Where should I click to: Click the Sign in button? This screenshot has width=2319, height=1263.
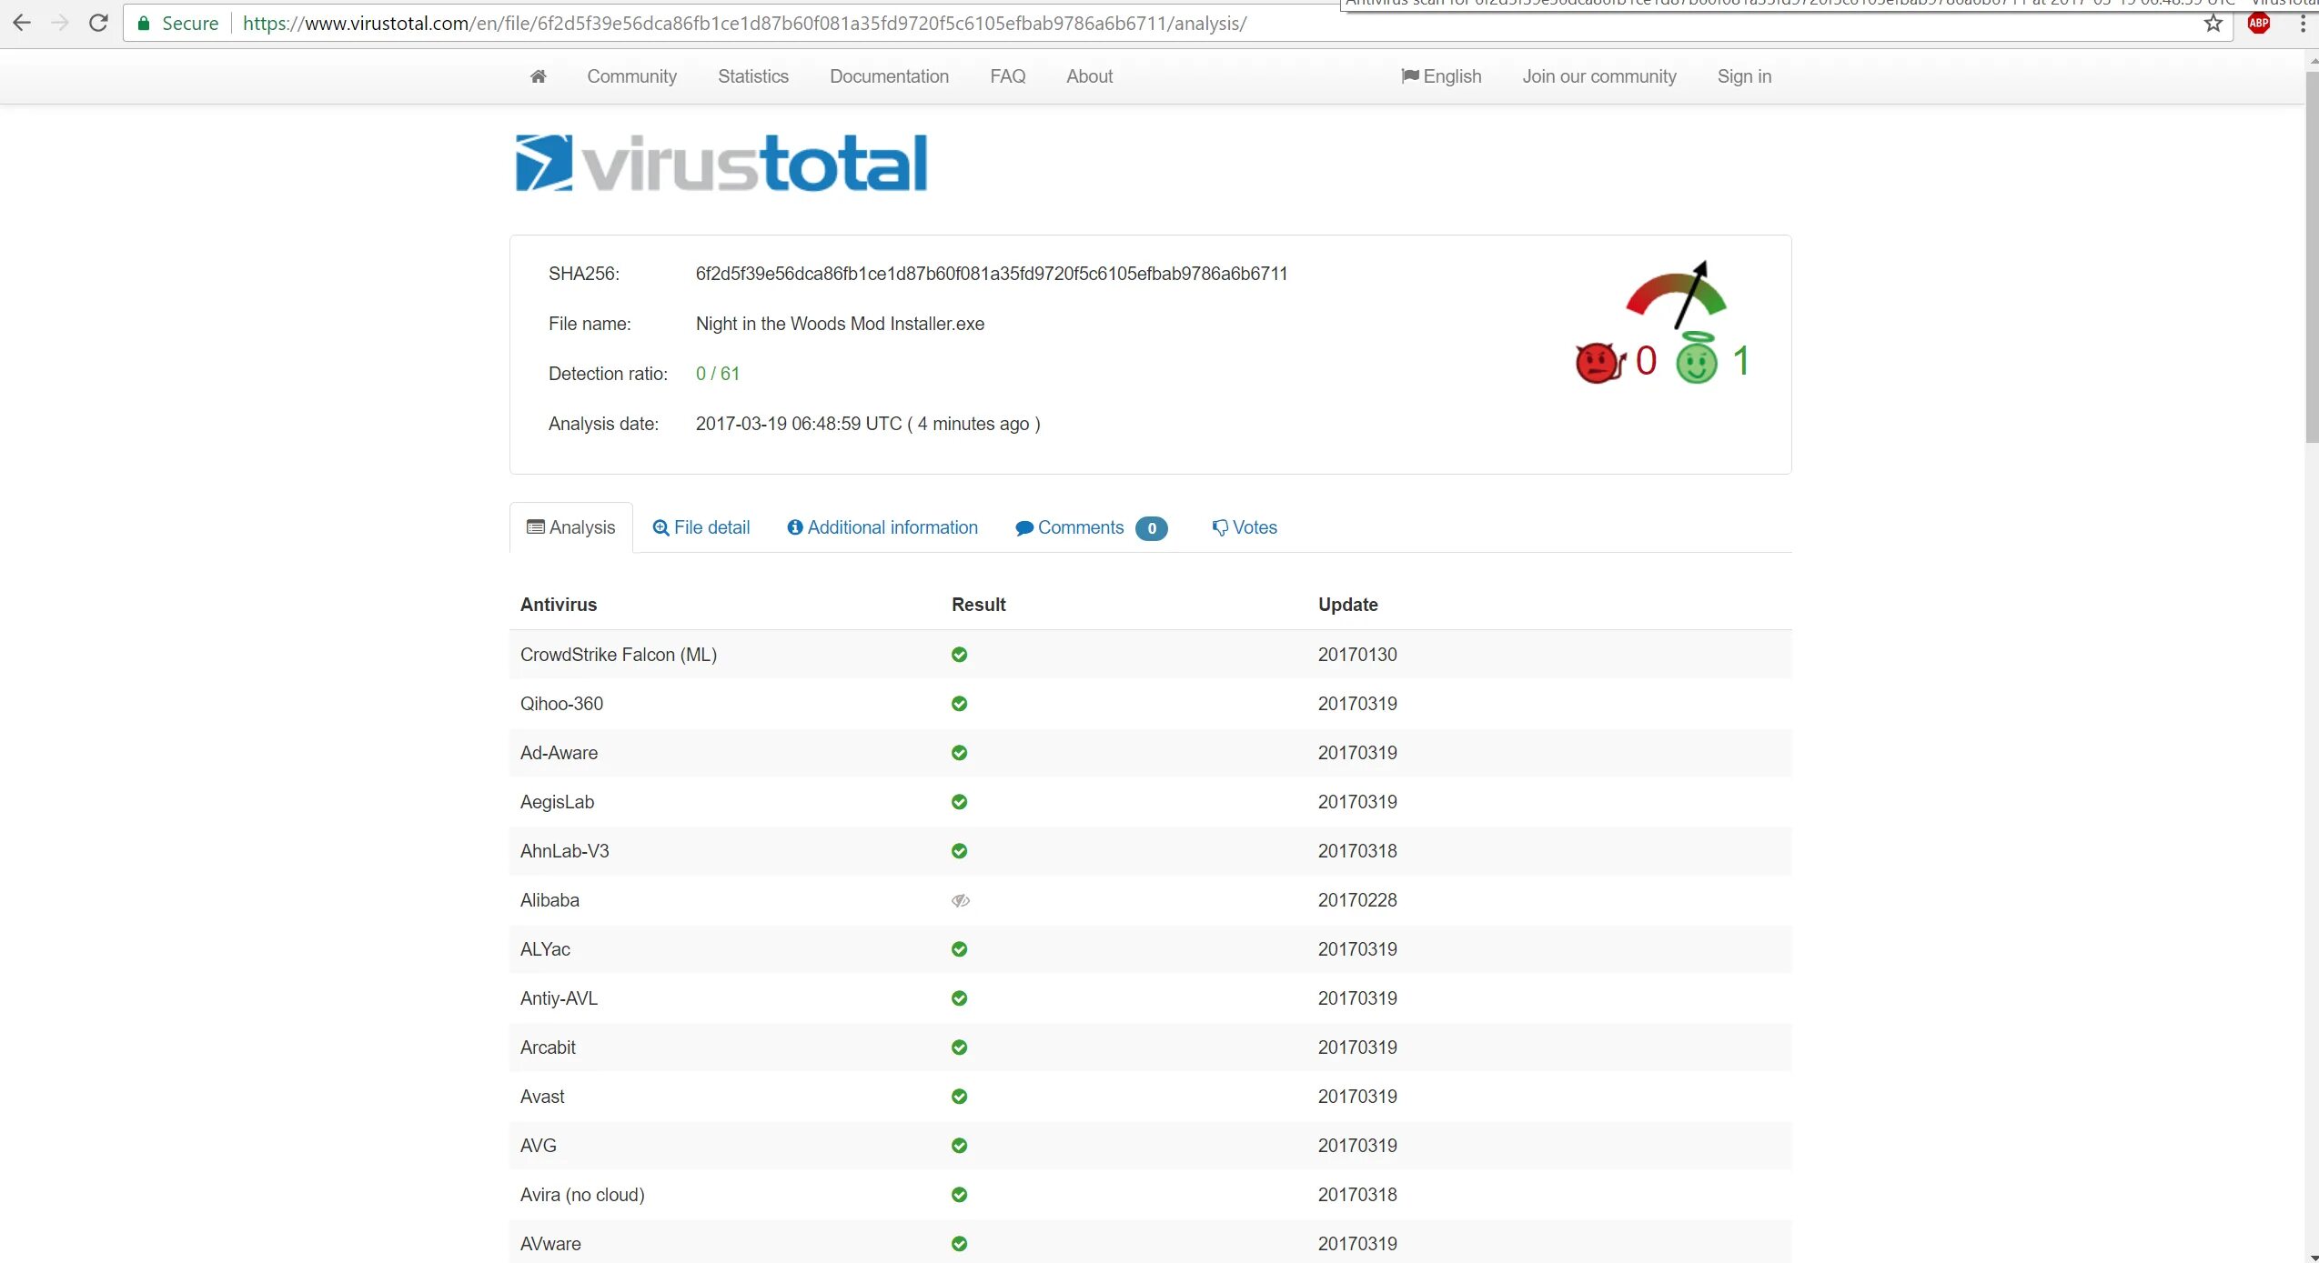1743,76
